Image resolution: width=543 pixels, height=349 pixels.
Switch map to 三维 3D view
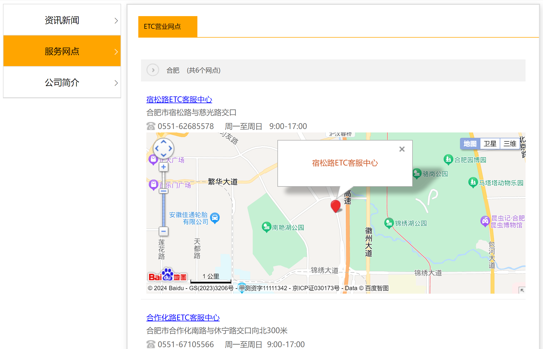click(510, 144)
